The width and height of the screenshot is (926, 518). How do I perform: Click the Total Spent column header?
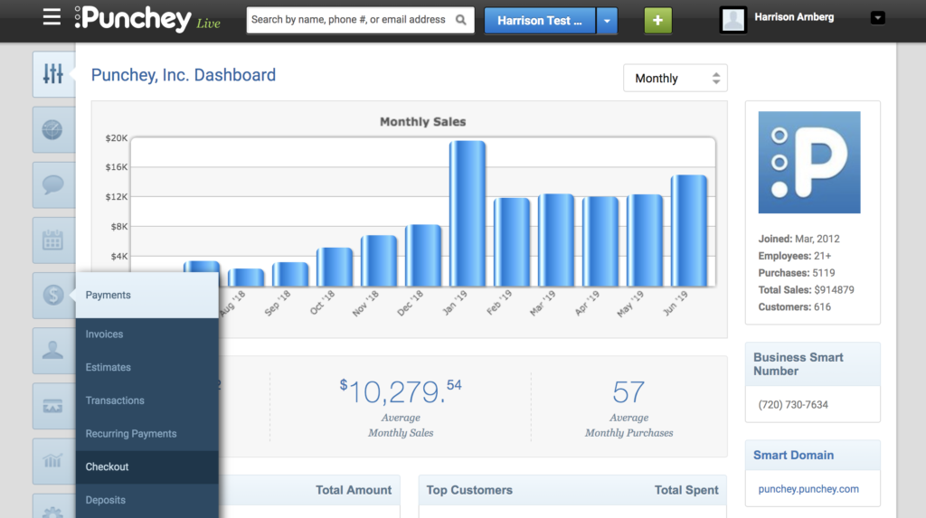(x=686, y=490)
